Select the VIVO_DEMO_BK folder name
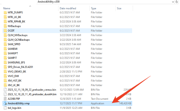The image size is (180, 111). tap(17, 71)
